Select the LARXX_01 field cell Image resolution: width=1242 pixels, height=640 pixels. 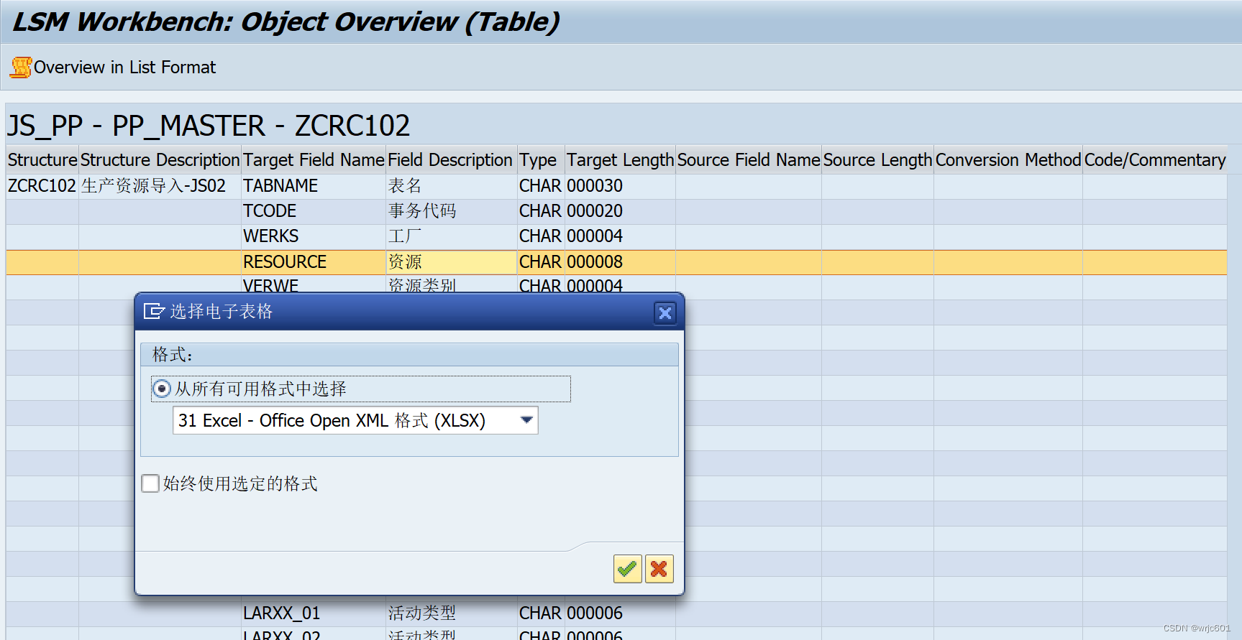pyautogui.click(x=314, y=613)
